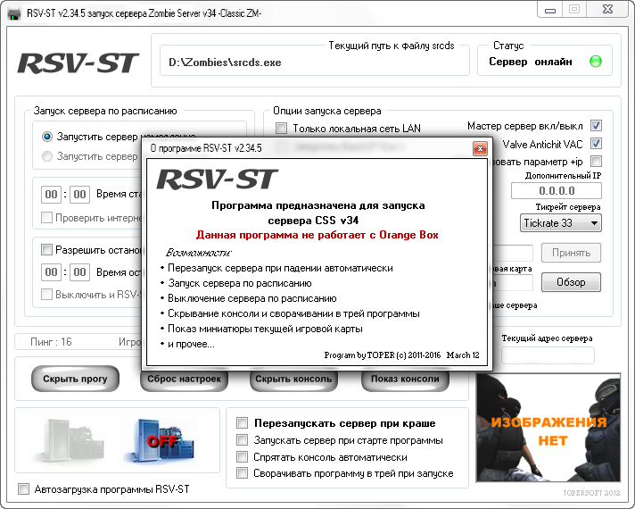Toggle 'Автозагрузка программы RSV-ST' checkbox

click(x=23, y=489)
